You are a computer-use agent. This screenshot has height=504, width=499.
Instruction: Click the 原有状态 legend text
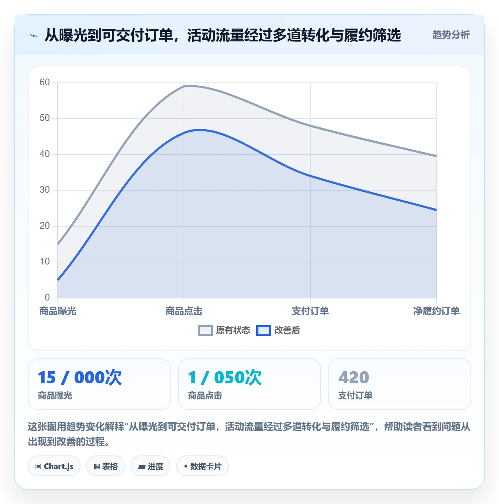pyautogui.click(x=233, y=331)
